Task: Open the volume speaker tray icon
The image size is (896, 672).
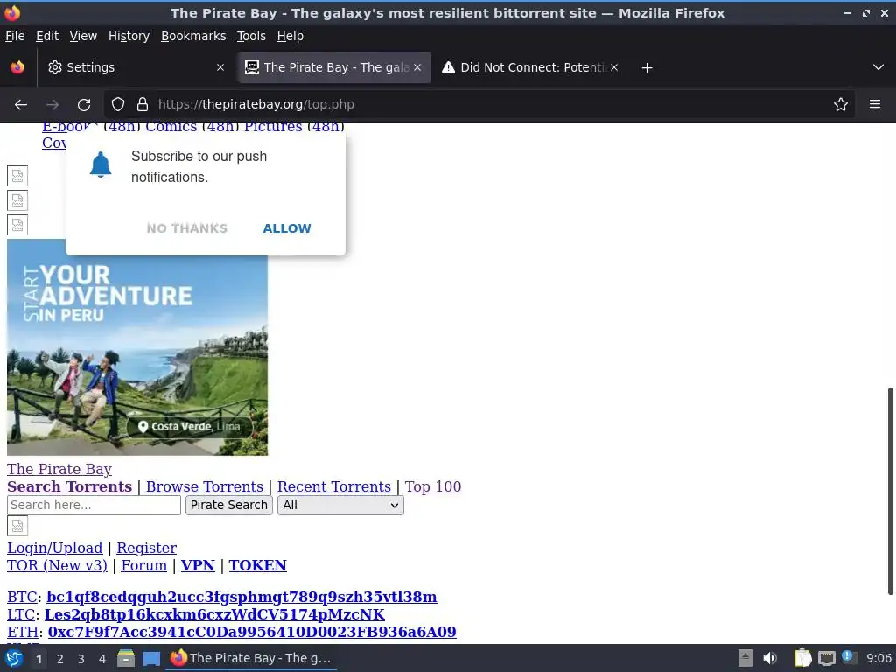Action: pyautogui.click(x=770, y=658)
